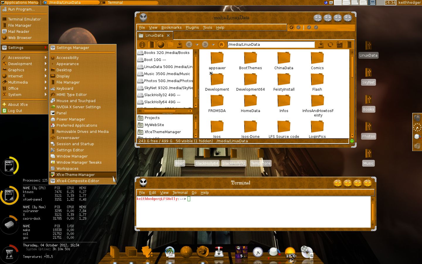Expand the Internet submenu
The height and width of the screenshot is (264, 422).
coord(24,76)
